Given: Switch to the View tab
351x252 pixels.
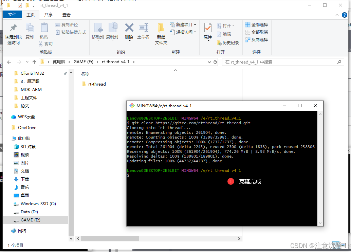Looking at the screenshot, I should coord(67,15).
